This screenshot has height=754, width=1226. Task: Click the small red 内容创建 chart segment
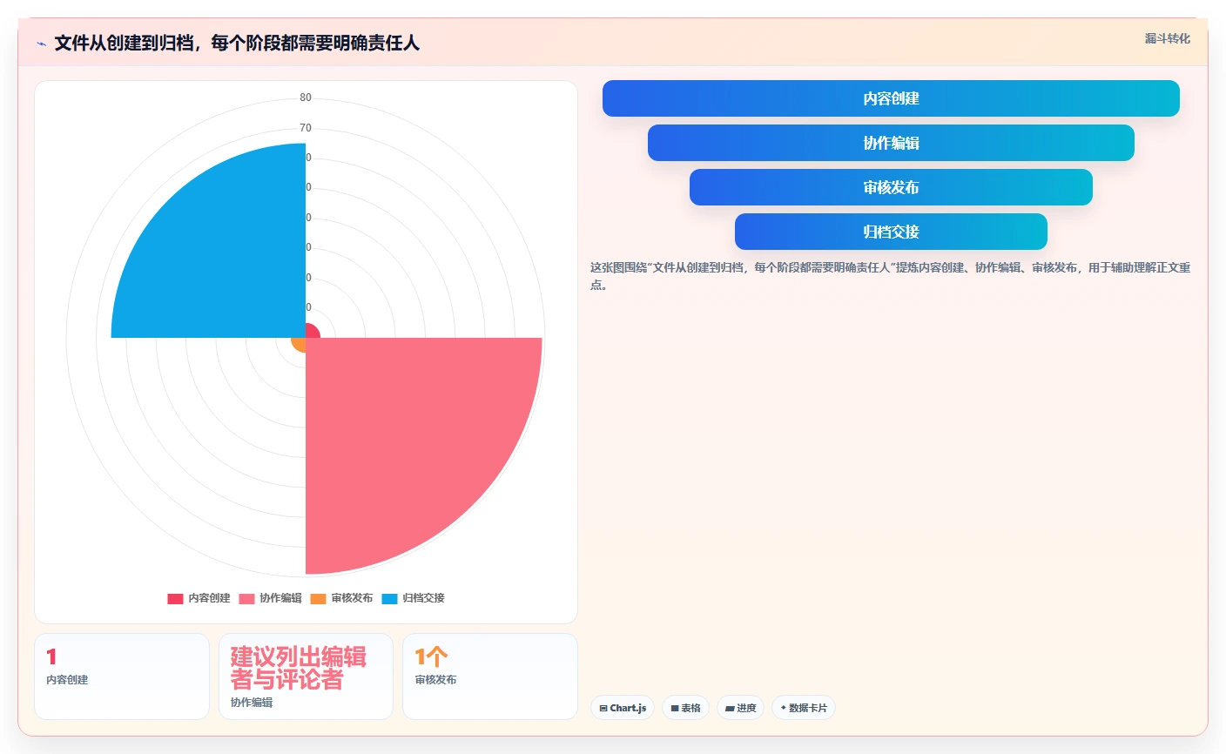(313, 331)
